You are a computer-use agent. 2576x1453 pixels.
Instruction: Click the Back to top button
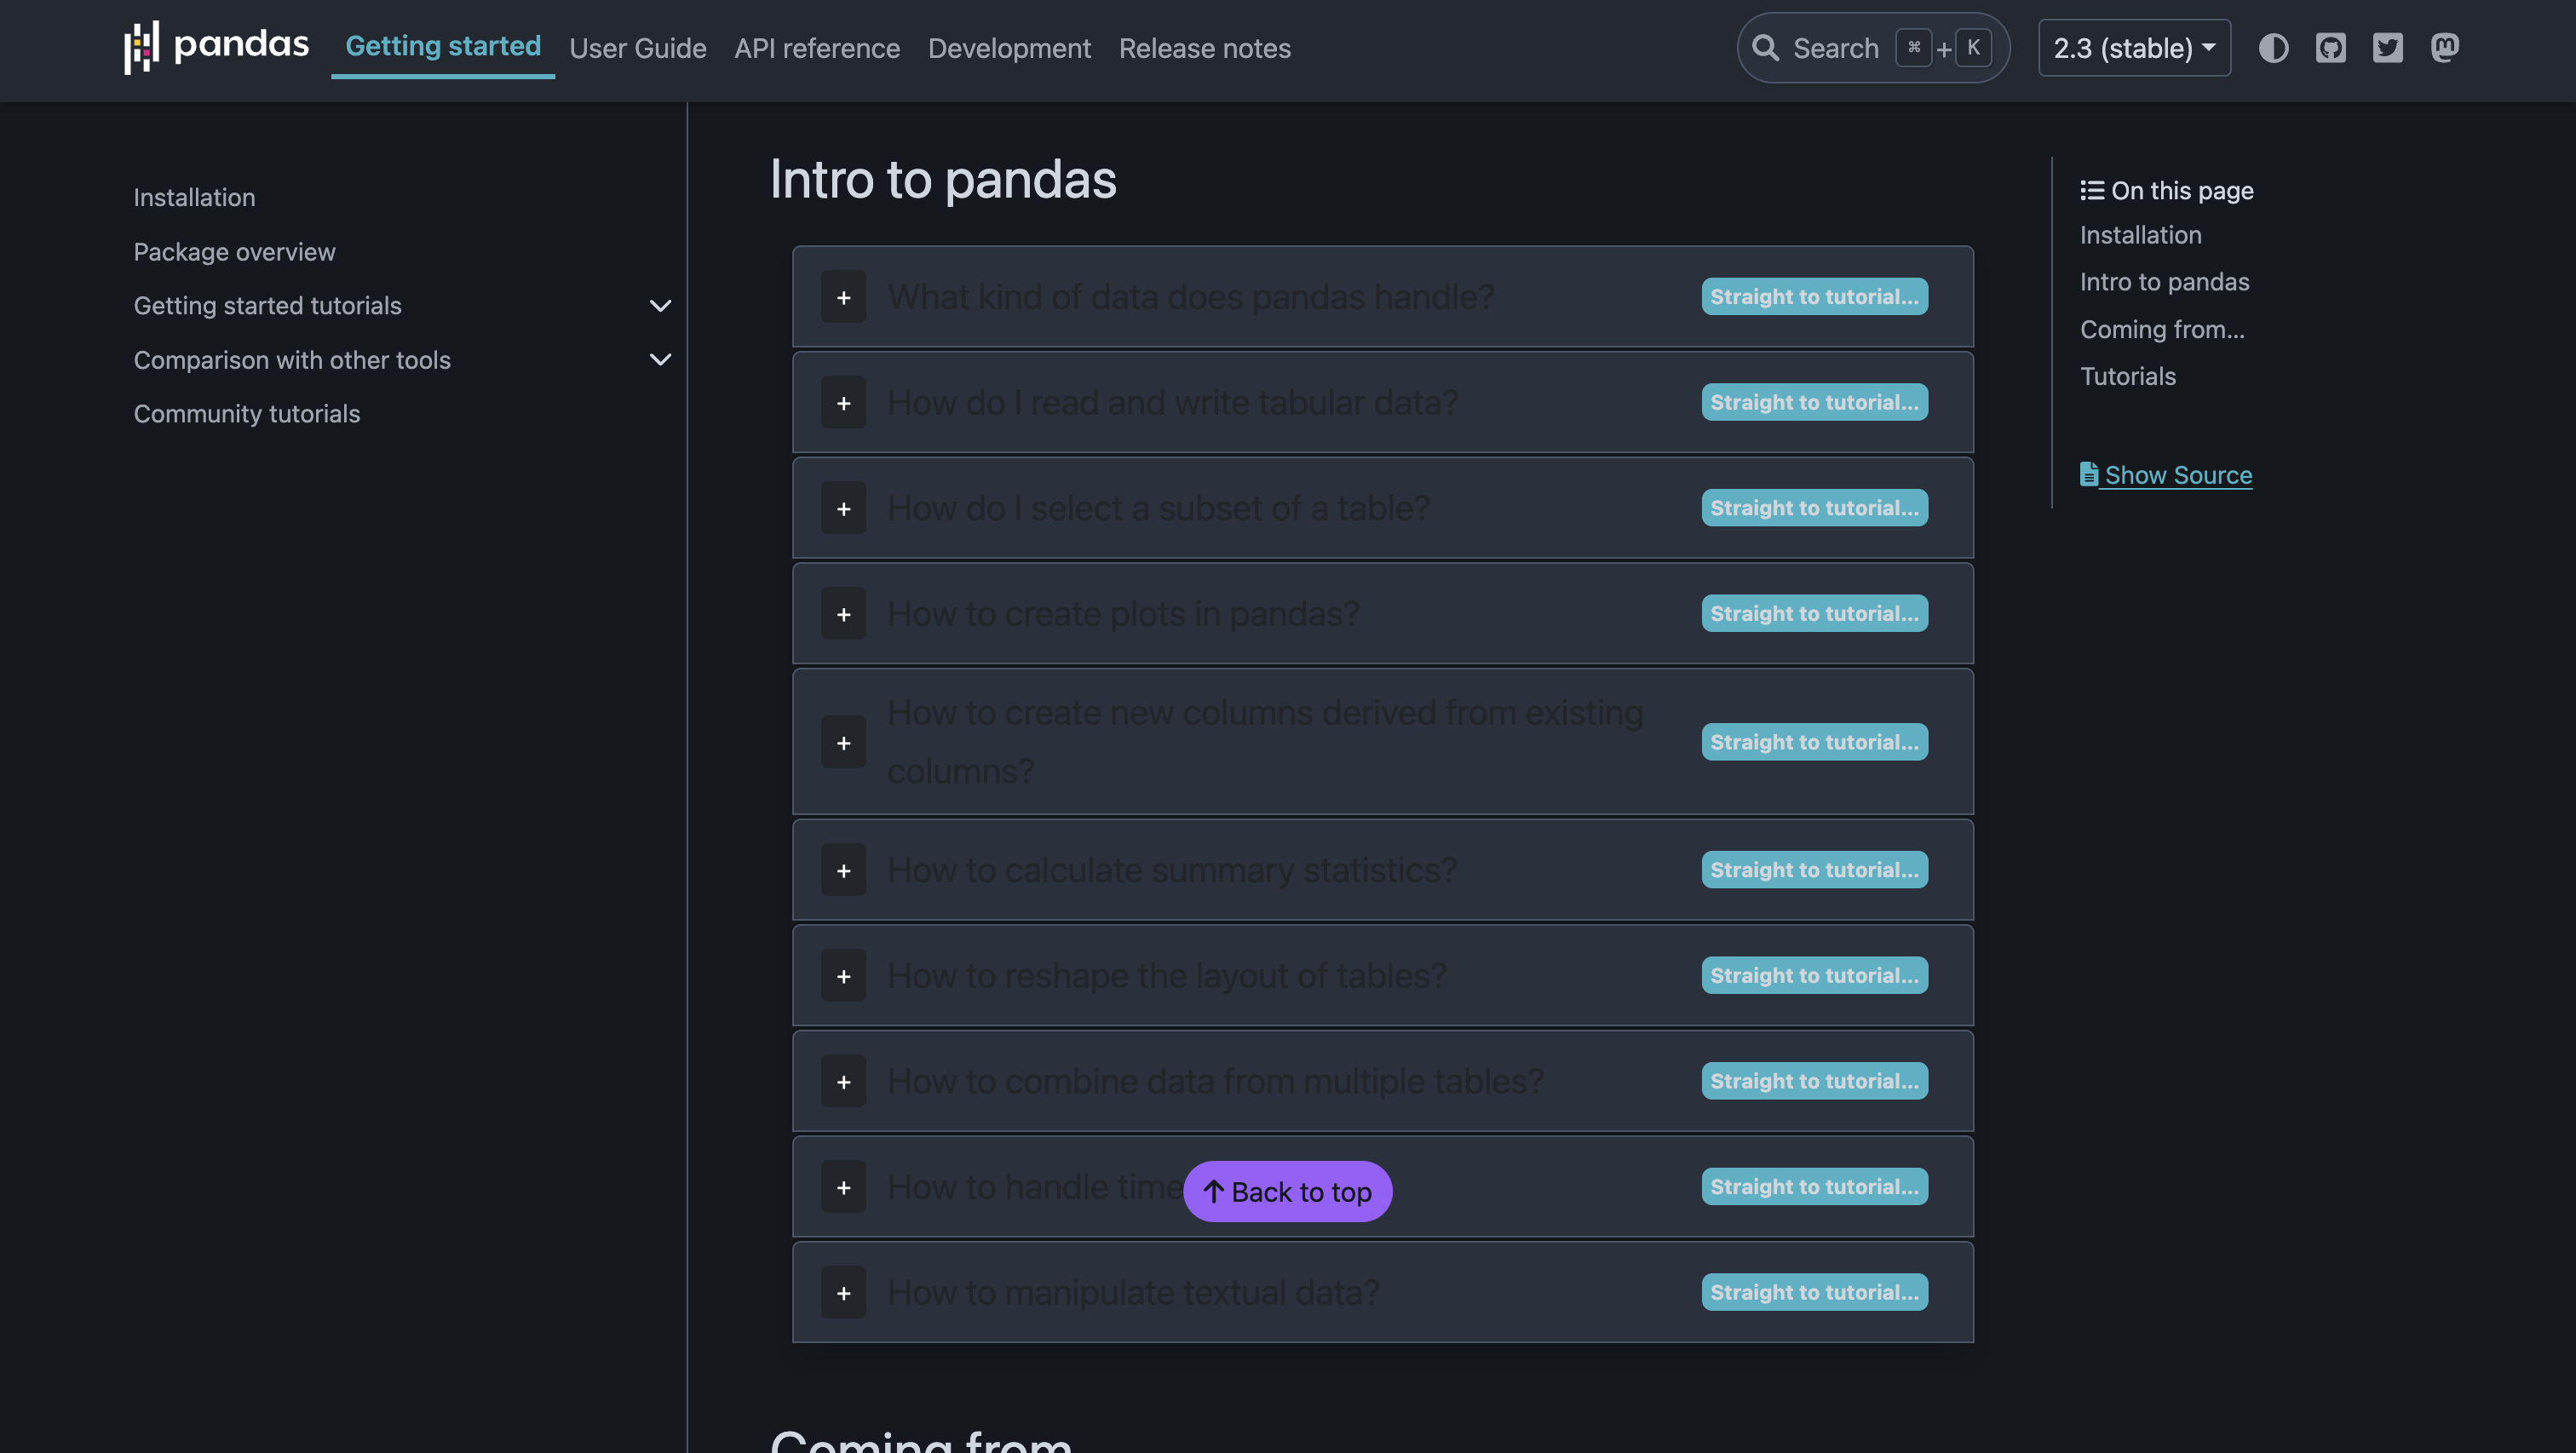click(1287, 1191)
